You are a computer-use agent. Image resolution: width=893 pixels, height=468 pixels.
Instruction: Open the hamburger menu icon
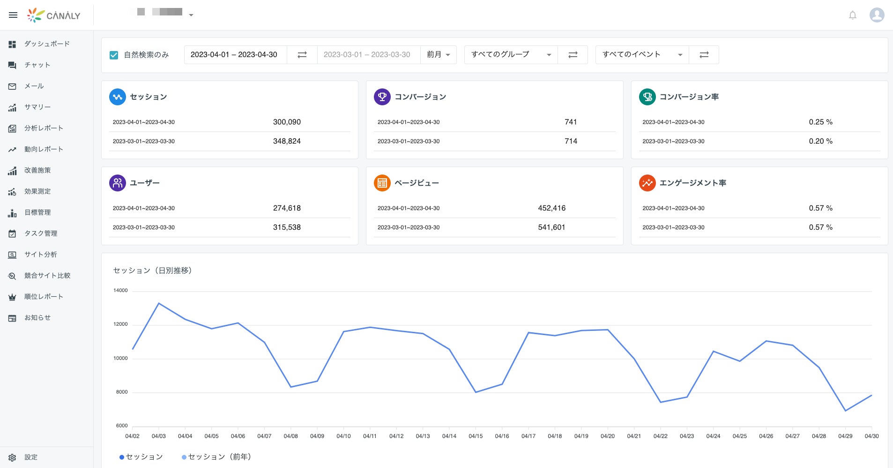[x=13, y=15]
